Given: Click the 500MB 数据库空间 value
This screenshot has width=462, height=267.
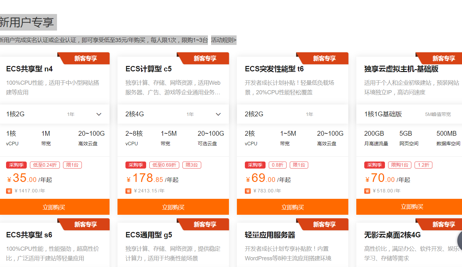Looking at the screenshot, I should click(x=446, y=133).
